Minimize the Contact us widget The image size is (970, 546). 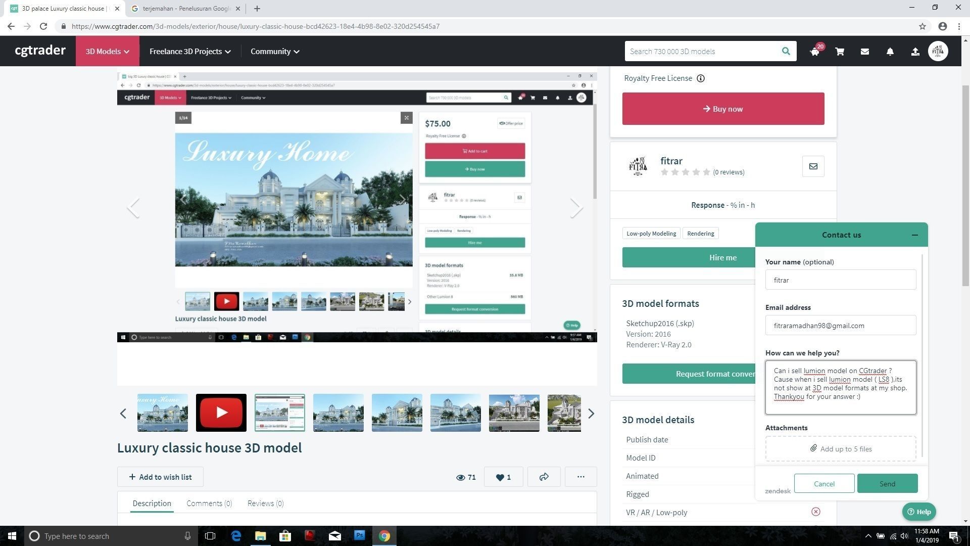tap(914, 235)
